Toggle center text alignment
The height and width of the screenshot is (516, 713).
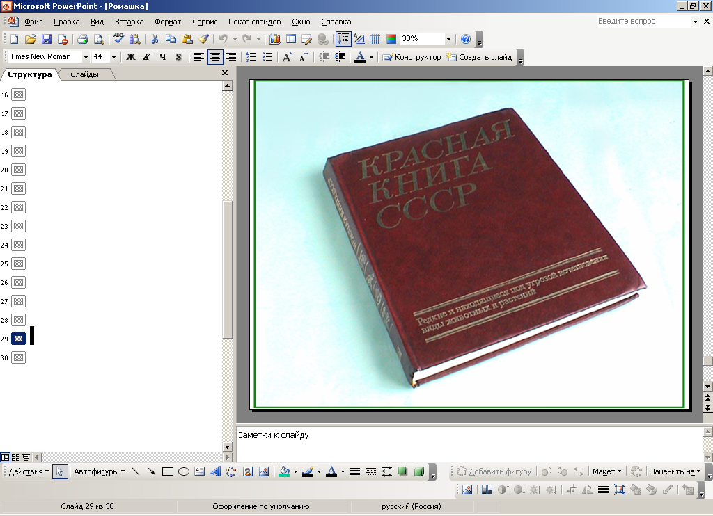point(215,57)
